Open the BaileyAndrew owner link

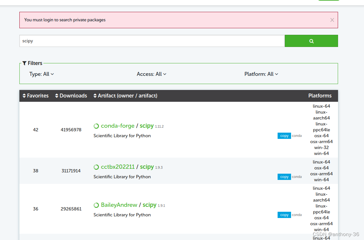pos(119,205)
